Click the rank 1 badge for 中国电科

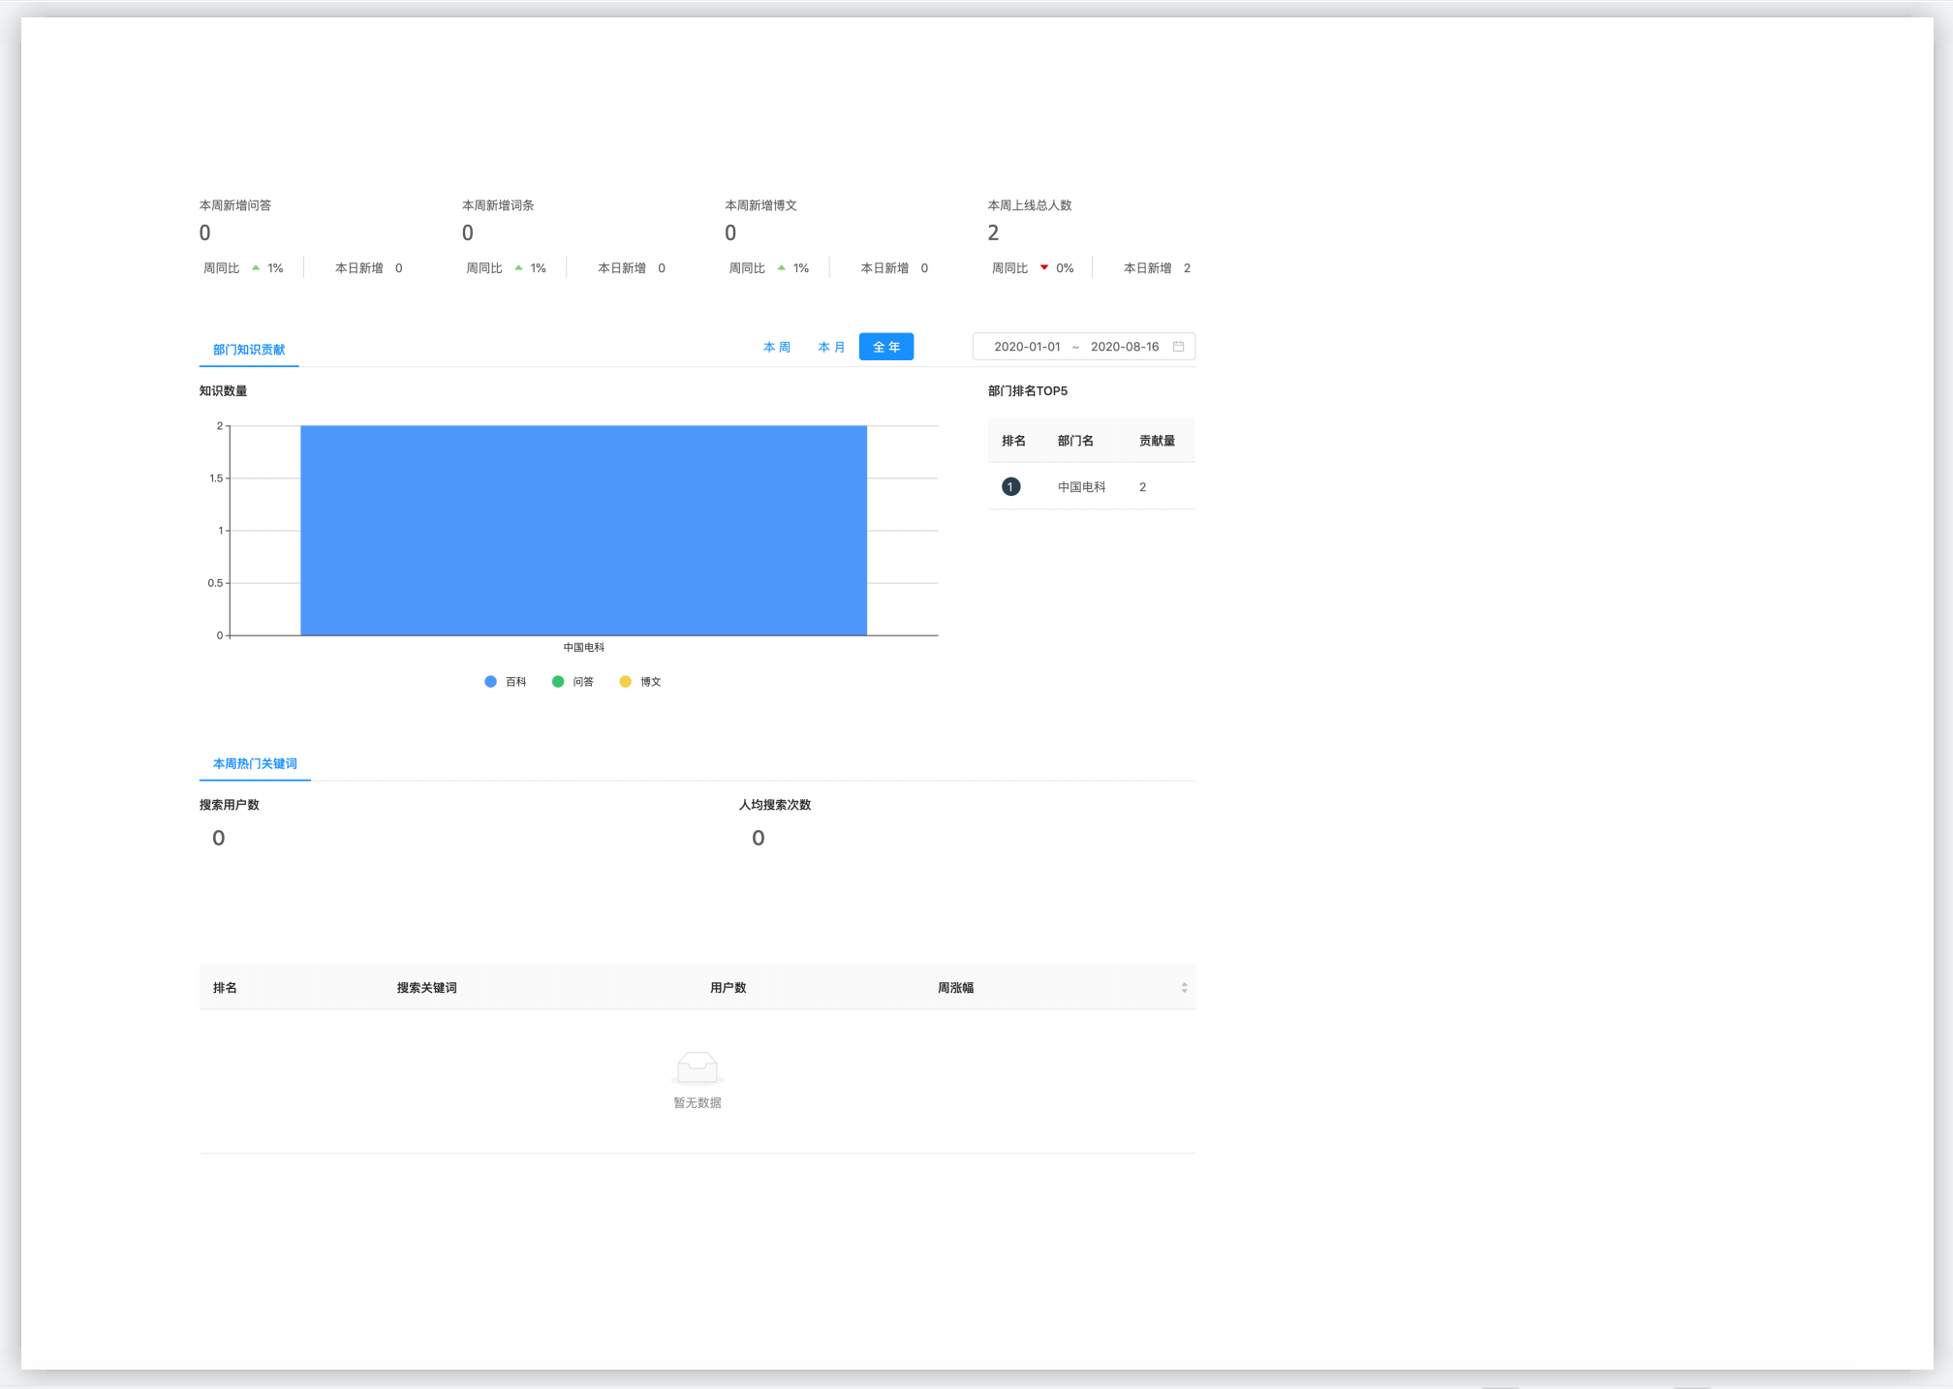coord(1010,487)
